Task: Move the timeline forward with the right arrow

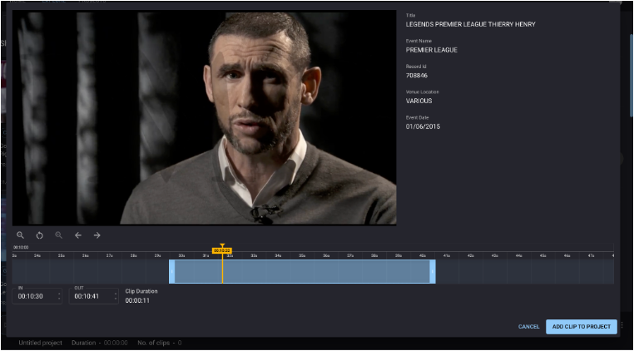Action: coord(97,235)
